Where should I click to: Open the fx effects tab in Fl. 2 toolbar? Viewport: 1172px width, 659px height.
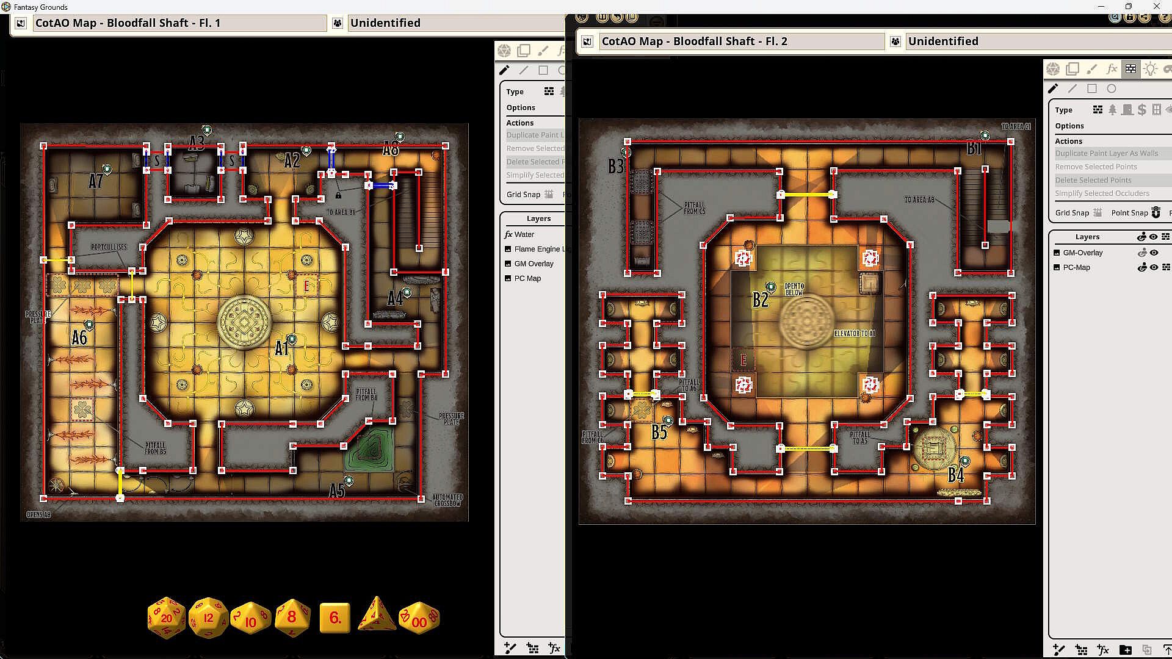coord(1112,69)
